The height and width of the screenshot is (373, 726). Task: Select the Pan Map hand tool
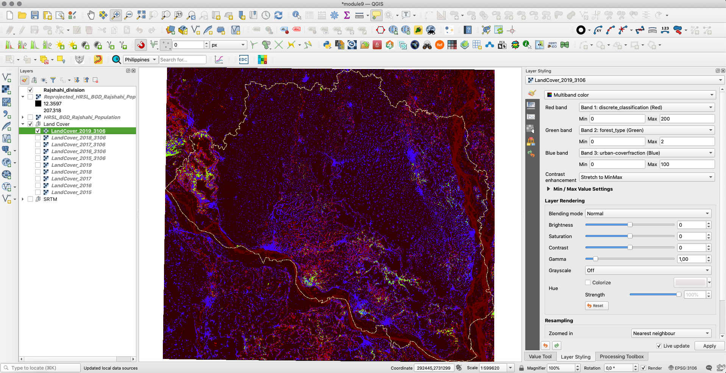coord(91,15)
